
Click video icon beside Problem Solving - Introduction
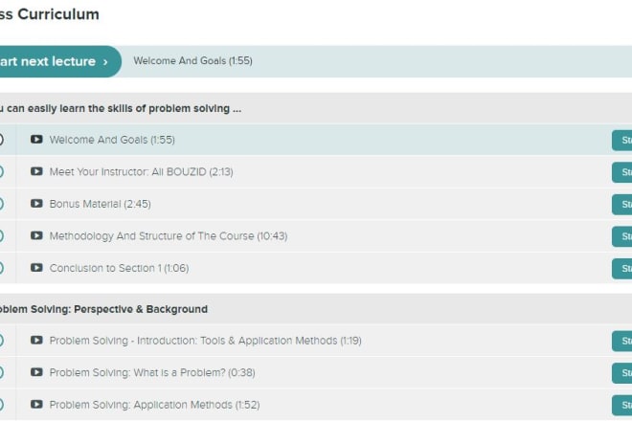click(36, 341)
